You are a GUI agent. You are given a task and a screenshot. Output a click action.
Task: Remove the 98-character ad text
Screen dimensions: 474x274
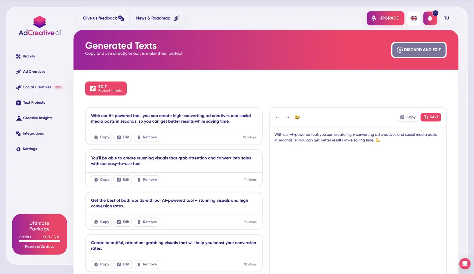[146, 222]
